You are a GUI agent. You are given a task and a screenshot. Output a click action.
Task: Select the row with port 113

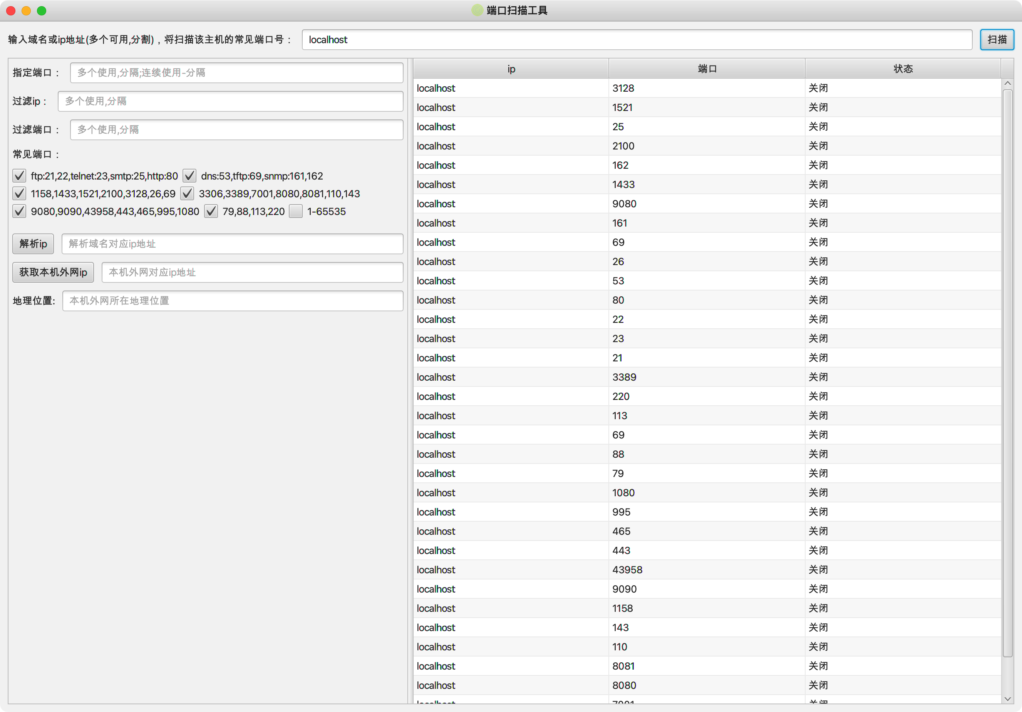point(707,415)
